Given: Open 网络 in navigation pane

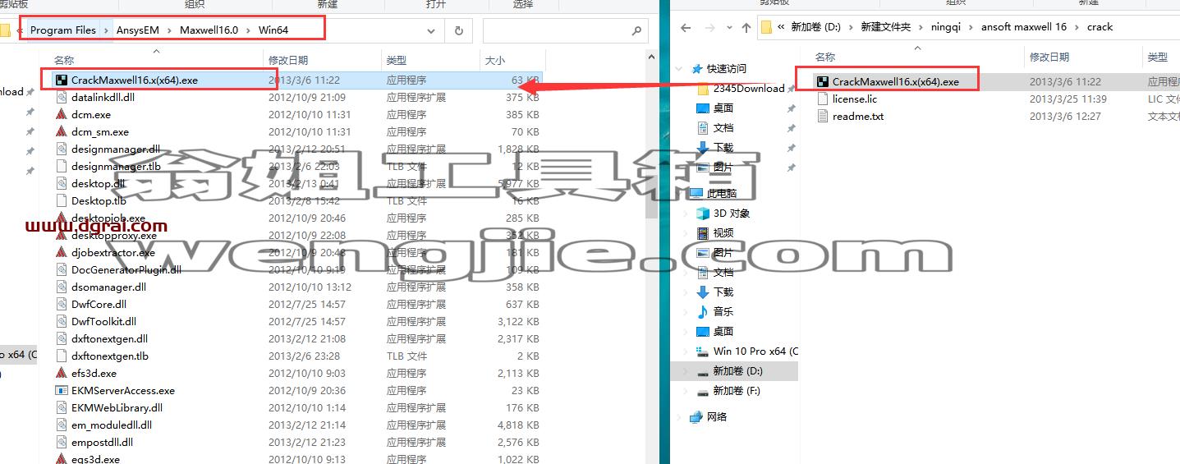Looking at the screenshot, I should (x=716, y=416).
